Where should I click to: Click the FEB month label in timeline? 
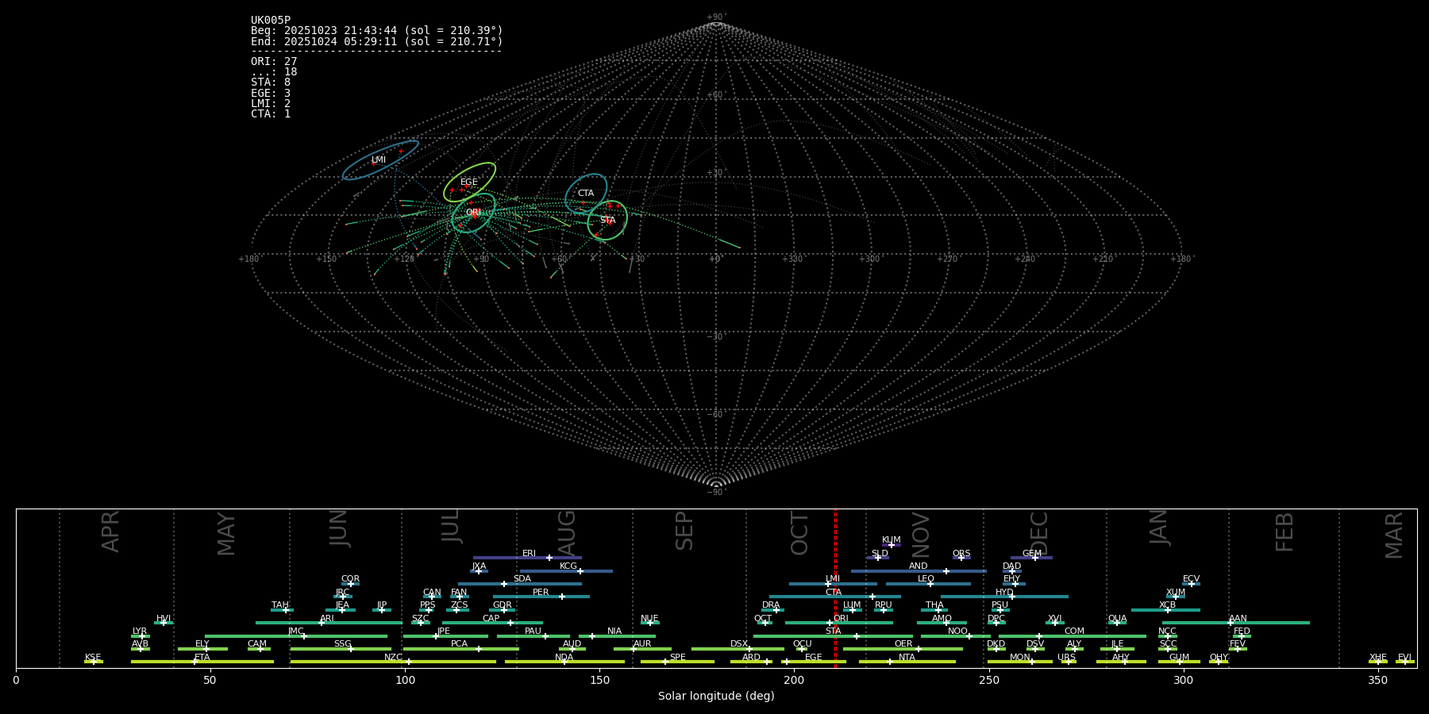1285,532
